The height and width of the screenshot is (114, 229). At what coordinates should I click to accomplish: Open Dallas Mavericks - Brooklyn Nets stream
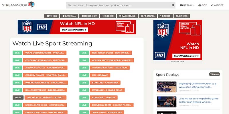click(45, 90)
